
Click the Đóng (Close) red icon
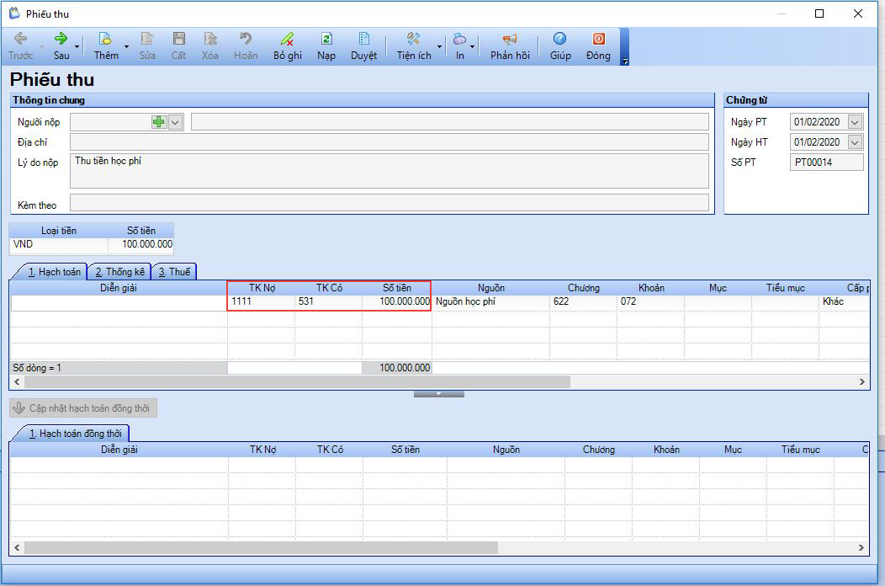pos(598,40)
